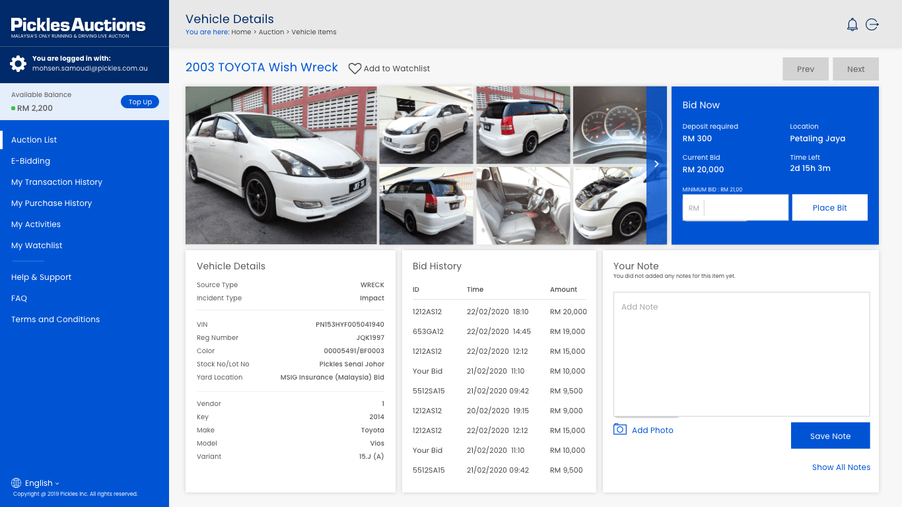Focus the RM bid amount field
This screenshot has width=902, height=507.
[x=736, y=207]
